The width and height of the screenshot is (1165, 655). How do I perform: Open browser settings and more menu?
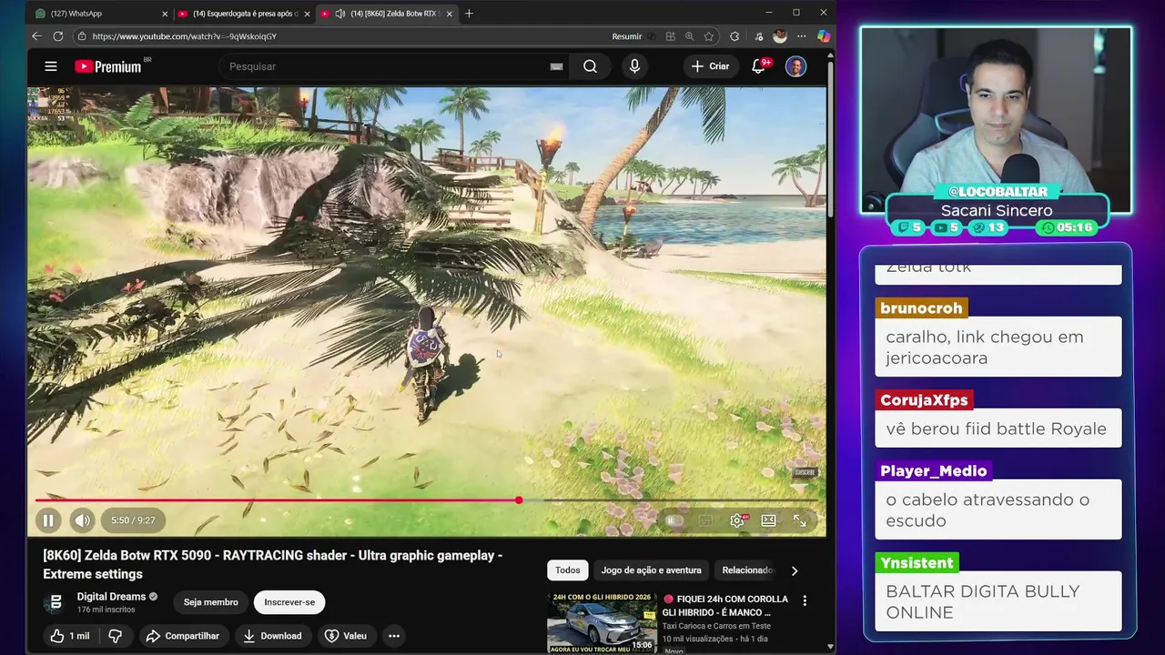tap(802, 36)
